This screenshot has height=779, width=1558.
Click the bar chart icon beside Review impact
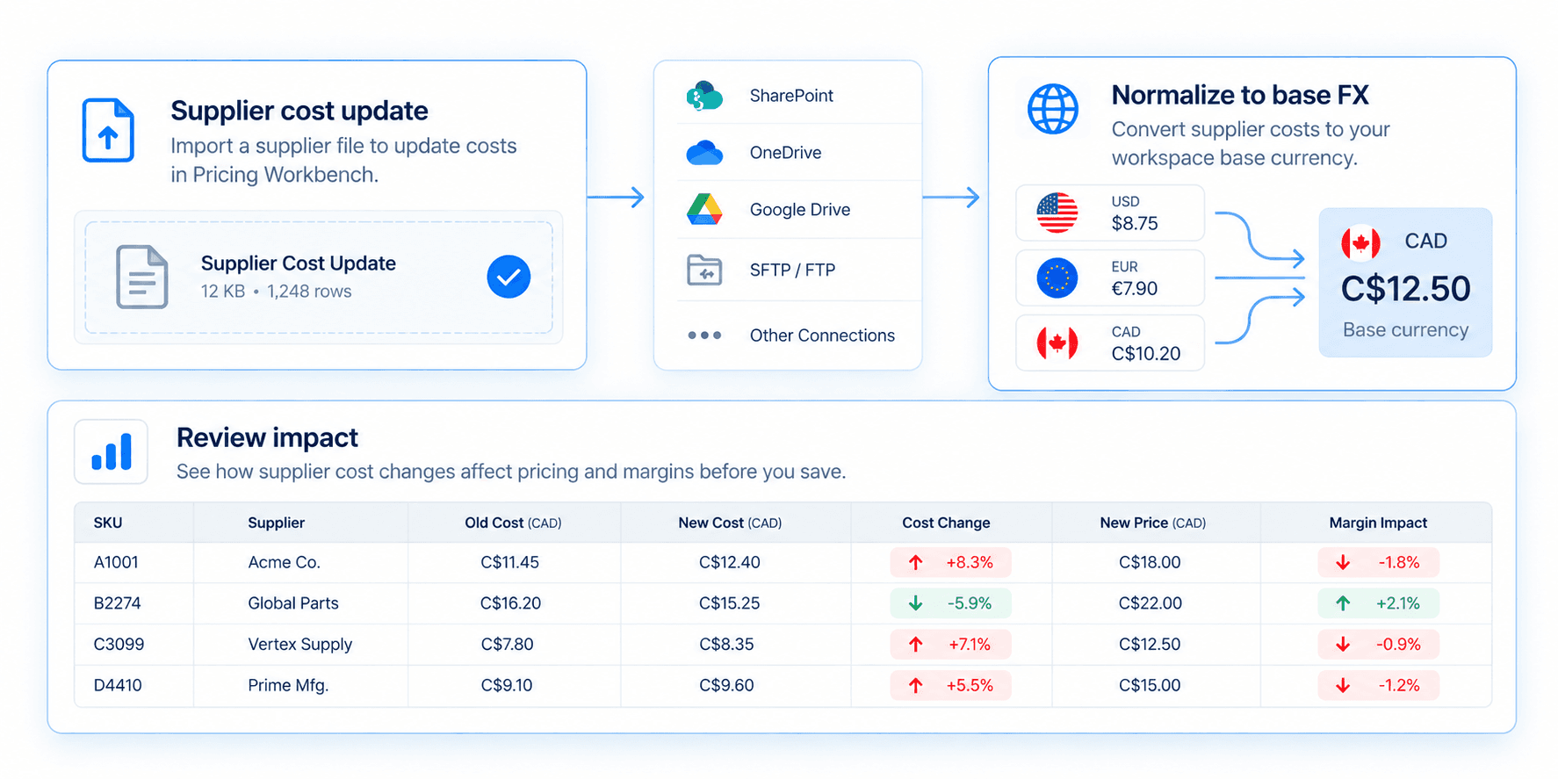point(112,452)
